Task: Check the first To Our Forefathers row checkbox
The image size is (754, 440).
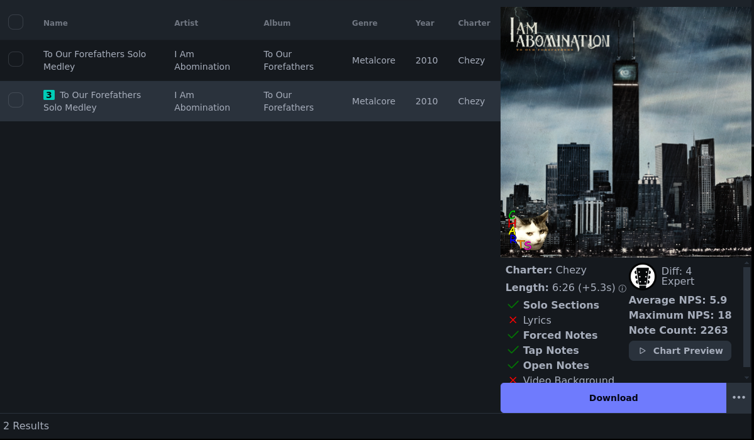Action: (16, 59)
